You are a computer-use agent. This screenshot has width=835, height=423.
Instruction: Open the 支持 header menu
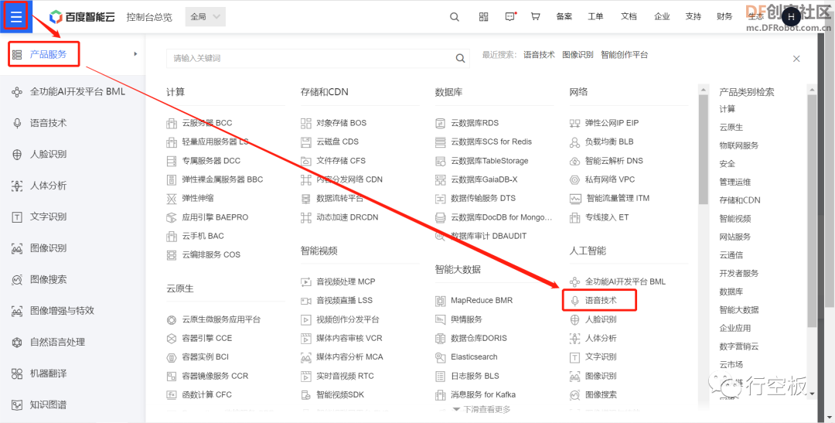click(x=694, y=16)
